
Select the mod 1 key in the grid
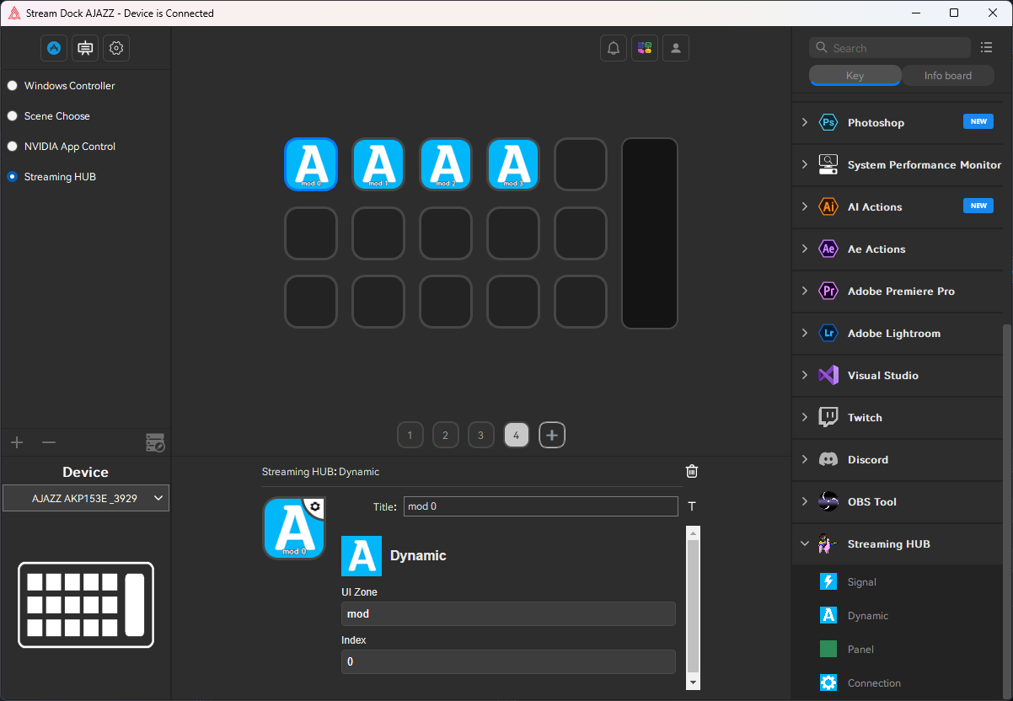378,164
